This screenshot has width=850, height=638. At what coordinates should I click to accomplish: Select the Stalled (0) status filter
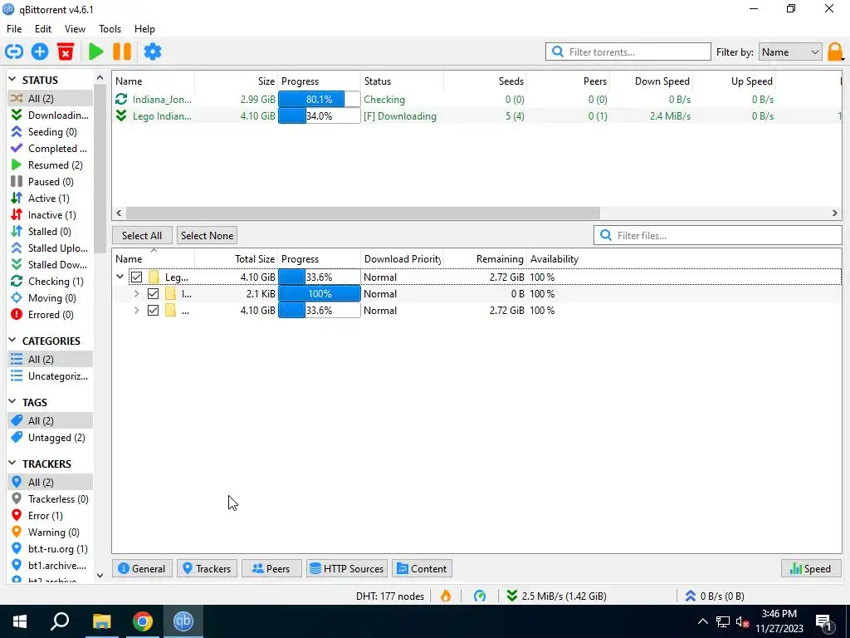coord(50,232)
